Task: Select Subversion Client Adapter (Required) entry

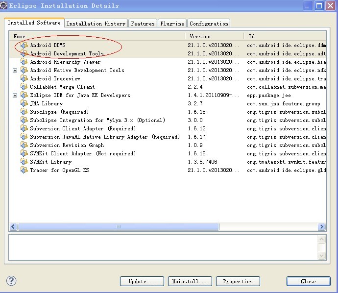Action: click(168, 128)
